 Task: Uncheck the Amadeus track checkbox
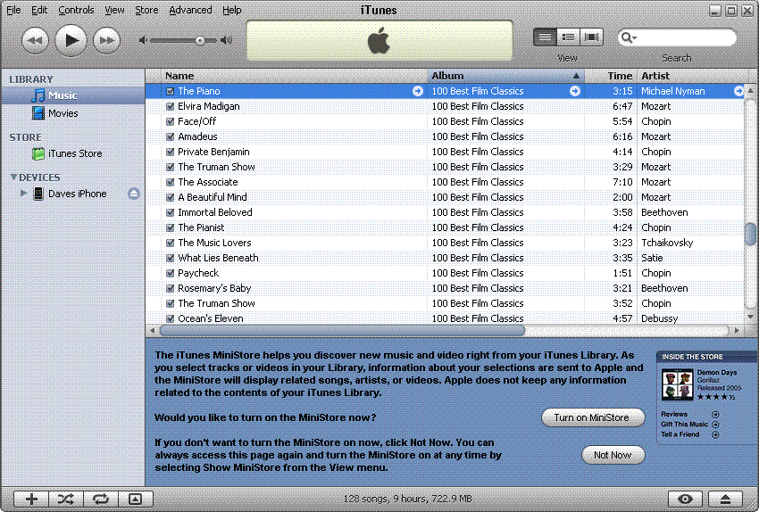pyautogui.click(x=170, y=136)
